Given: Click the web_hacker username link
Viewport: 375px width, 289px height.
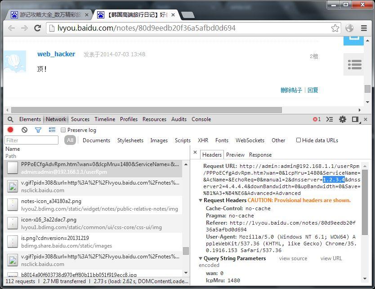Looking at the screenshot, I should pyautogui.click(x=56, y=54).
